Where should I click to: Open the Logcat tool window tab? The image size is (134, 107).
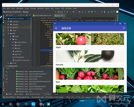[x=19, y=94]
